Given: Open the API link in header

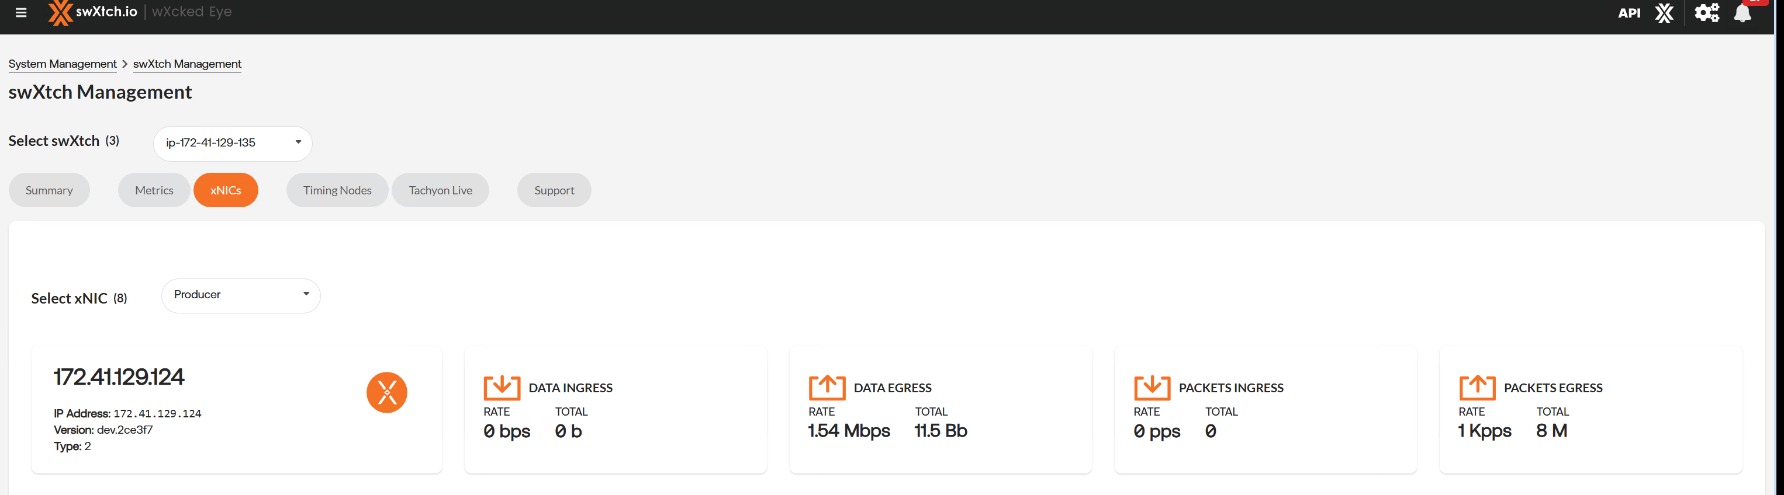Looking at the screenshot, I should (x=1629, y=13).
